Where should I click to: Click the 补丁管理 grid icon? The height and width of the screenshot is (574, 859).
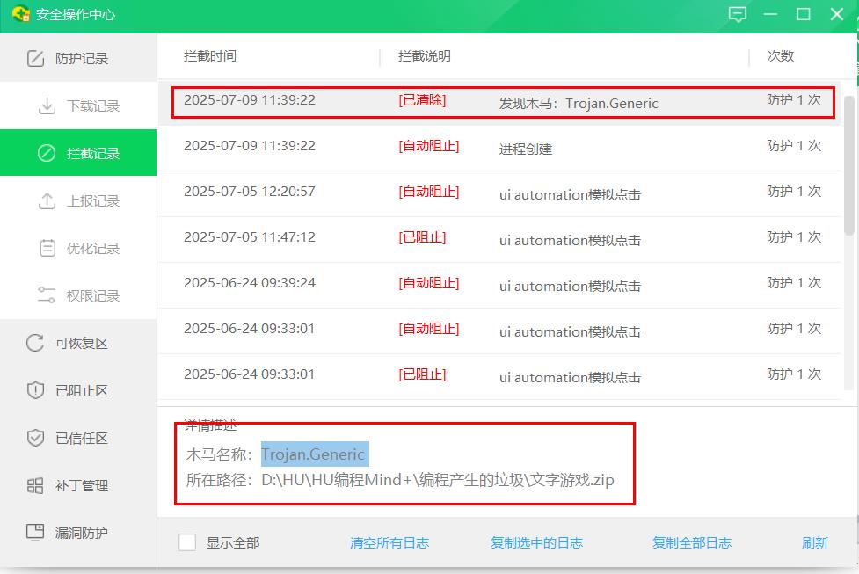[35, 485]
